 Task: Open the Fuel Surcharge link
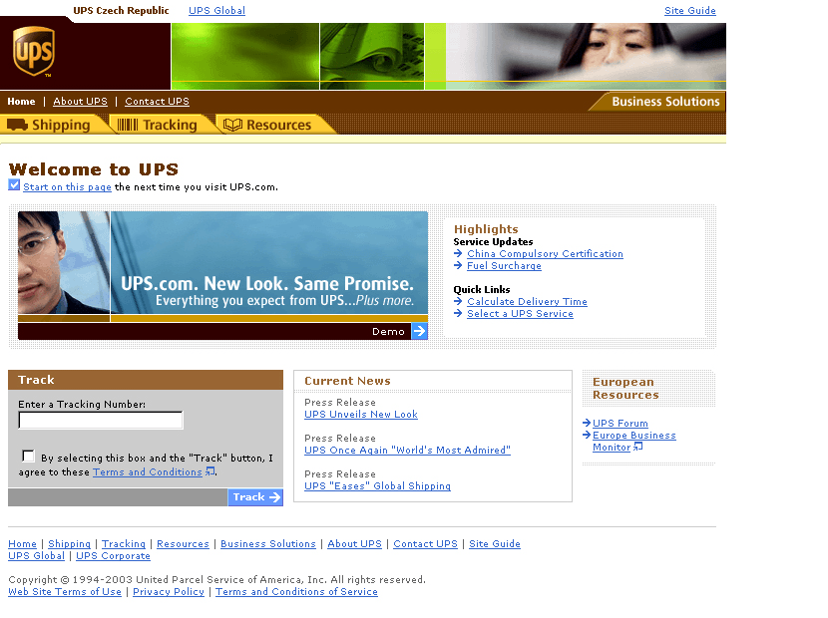(505, 265)
